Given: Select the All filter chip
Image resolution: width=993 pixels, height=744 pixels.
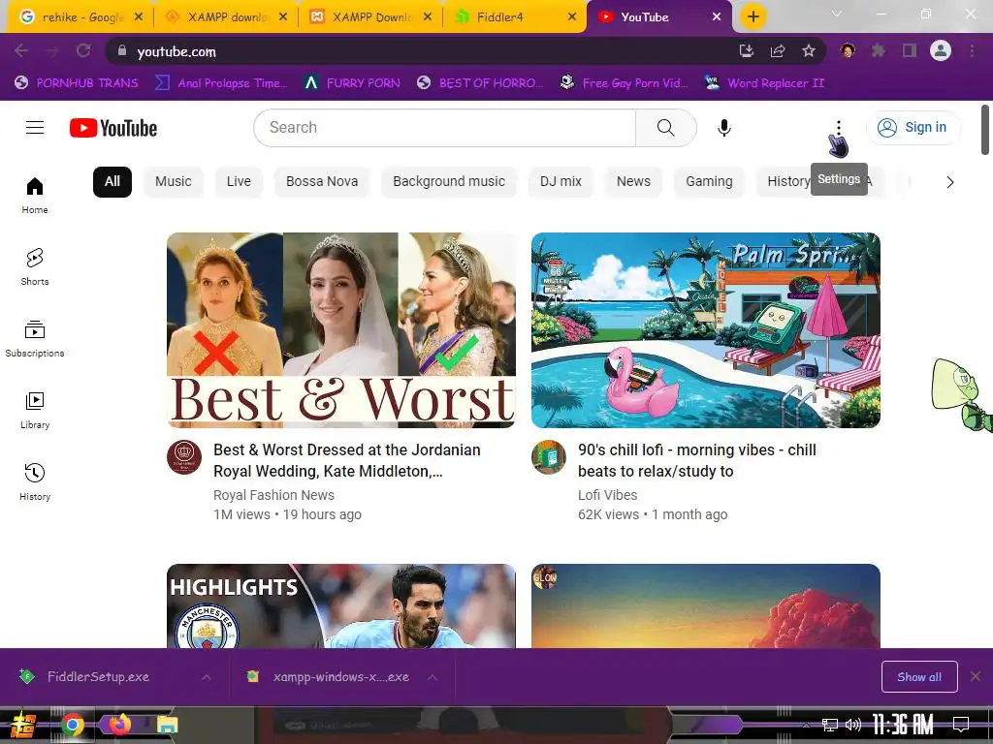Looking at the screenshot, I should 112,181.
